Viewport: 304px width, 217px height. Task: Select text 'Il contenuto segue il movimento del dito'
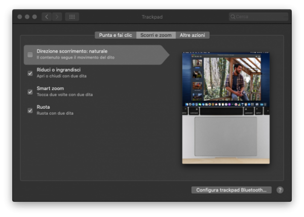pyautogui.click(x=75, y=58)
